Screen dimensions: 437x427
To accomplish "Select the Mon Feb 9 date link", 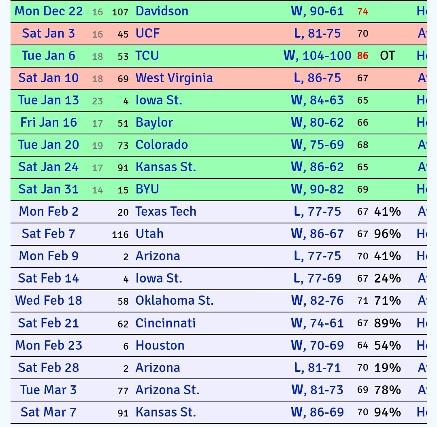I will (x=49, y=256).
